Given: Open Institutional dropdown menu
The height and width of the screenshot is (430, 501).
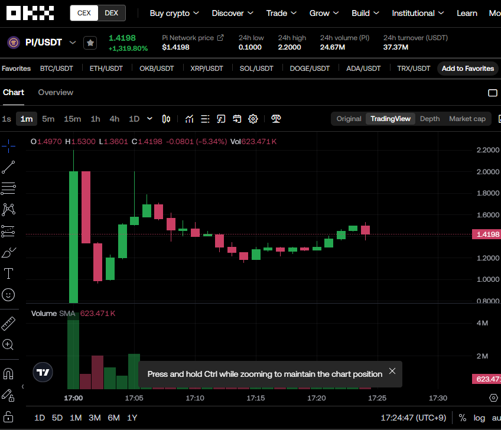Looking at the screenshot, I should [418, 13].
